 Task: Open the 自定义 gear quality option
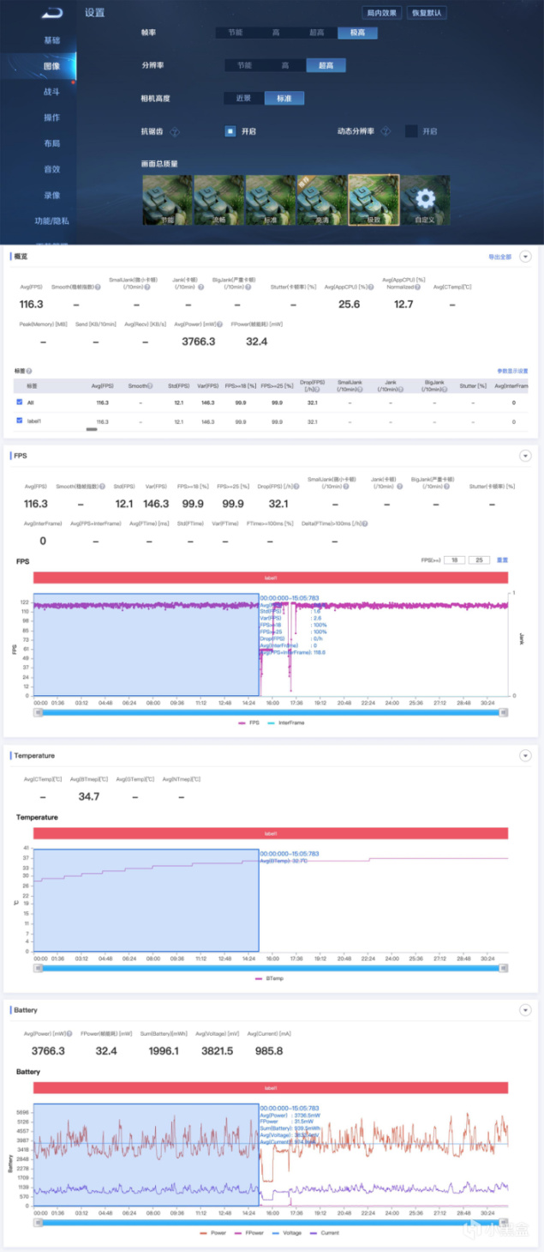pyautogui.click(x=425, y=200)
